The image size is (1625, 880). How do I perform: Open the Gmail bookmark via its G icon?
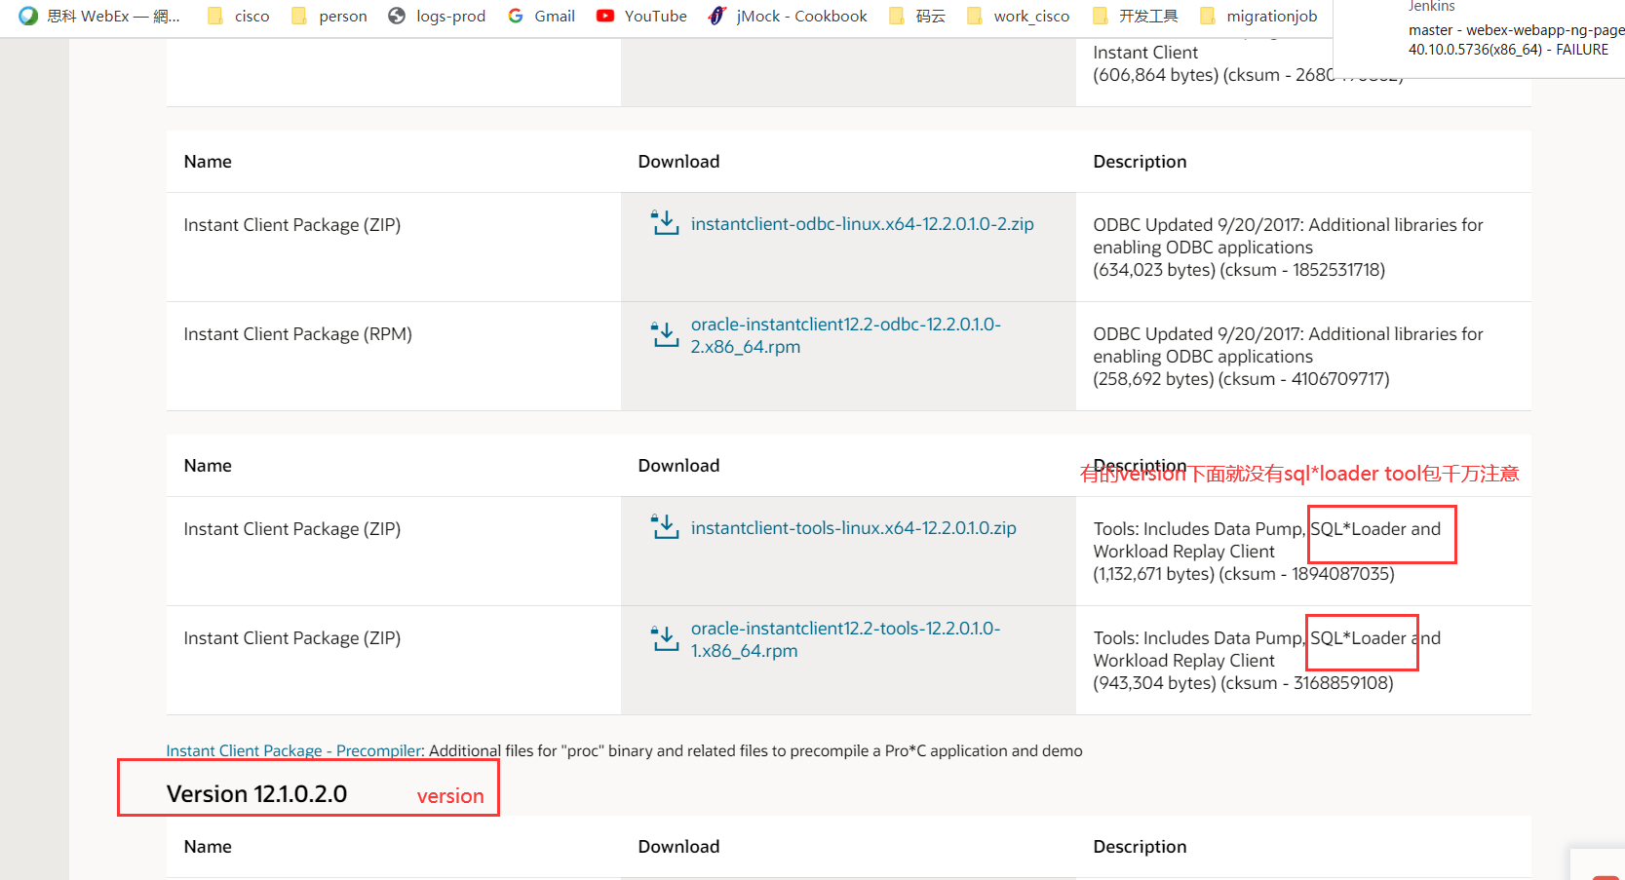click(x=516, y=16)
